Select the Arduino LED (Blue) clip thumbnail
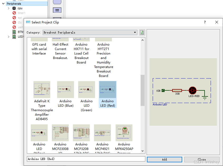 [x=66, y=90]
